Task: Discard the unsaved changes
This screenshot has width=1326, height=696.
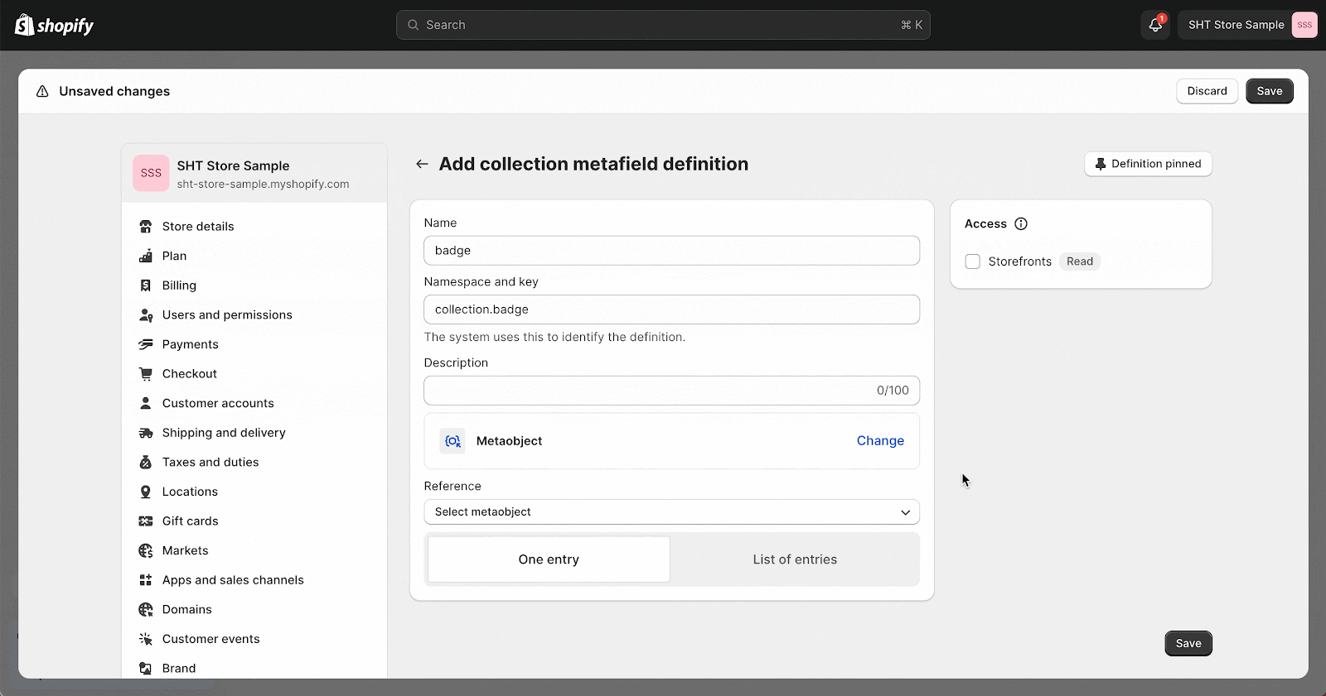Action: (1207, 91)
